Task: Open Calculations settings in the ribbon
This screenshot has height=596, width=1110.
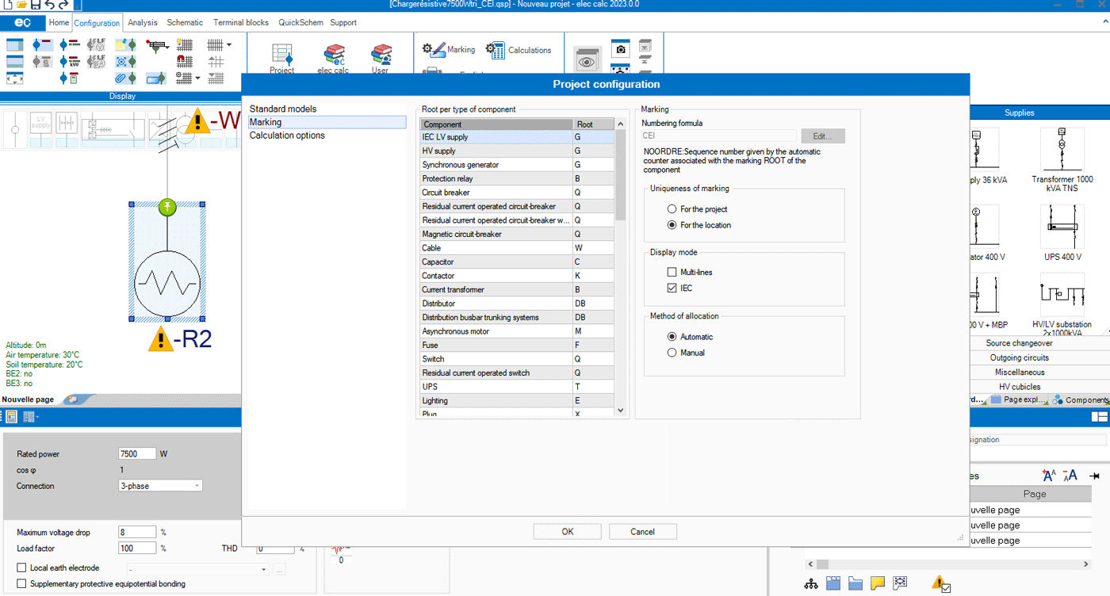Action: [496, 50]
